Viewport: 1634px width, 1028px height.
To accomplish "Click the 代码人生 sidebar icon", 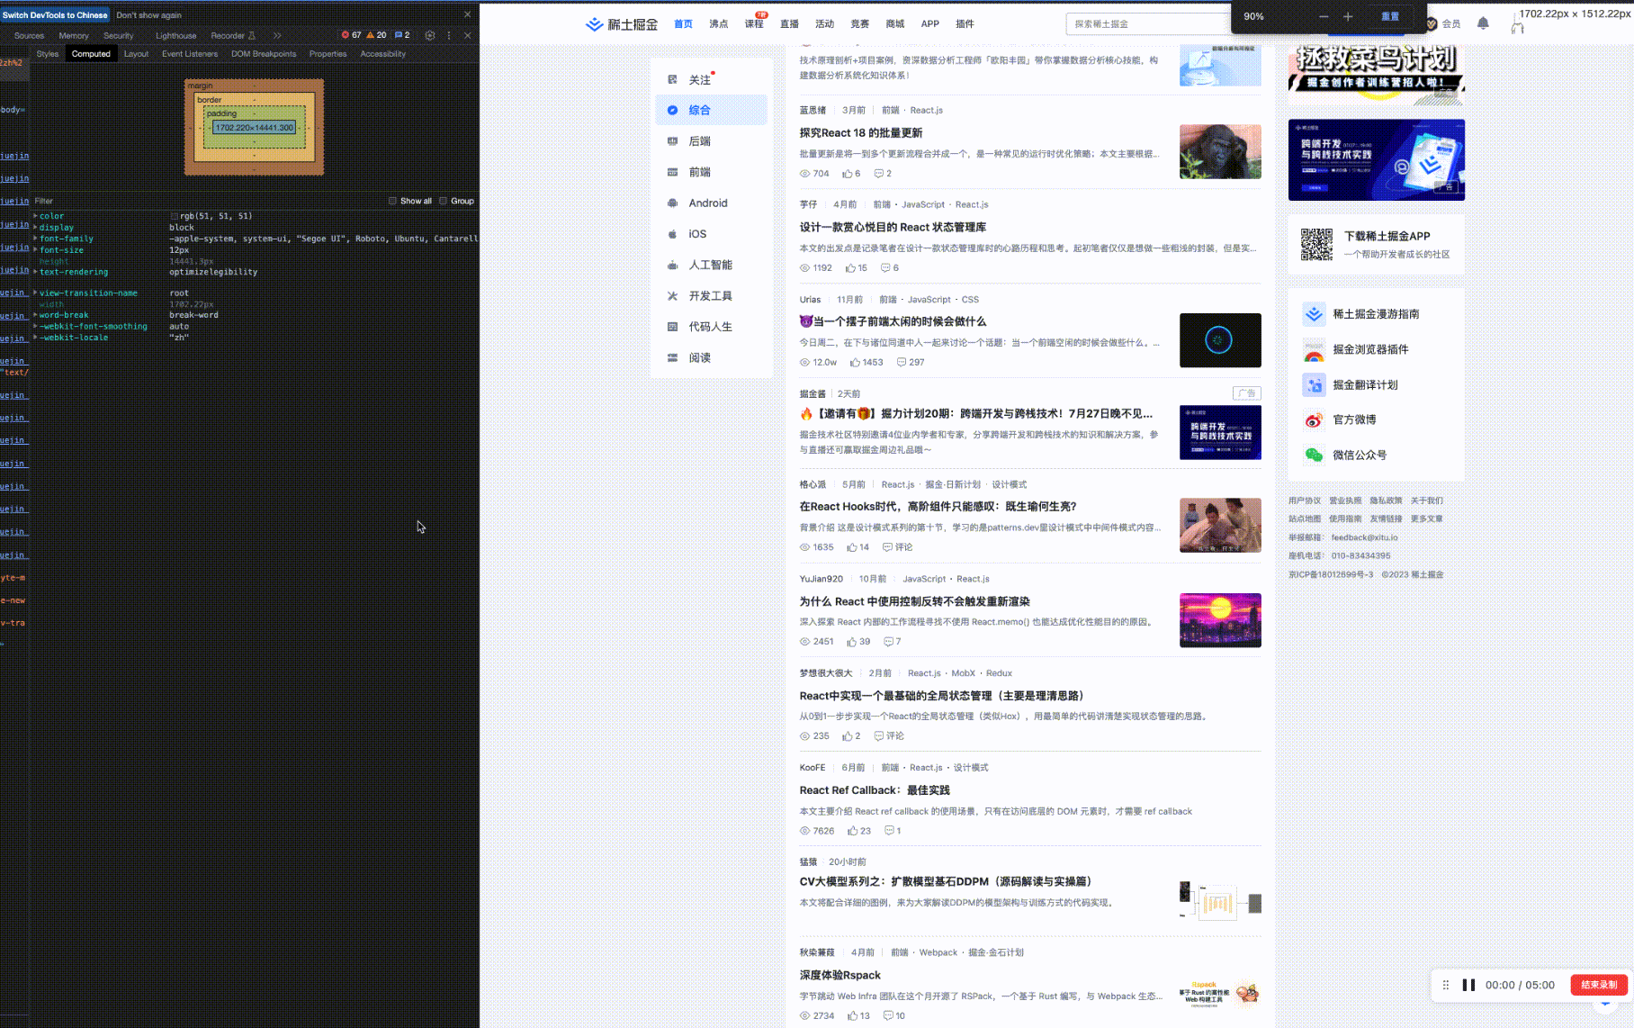I will pos(672,327).
